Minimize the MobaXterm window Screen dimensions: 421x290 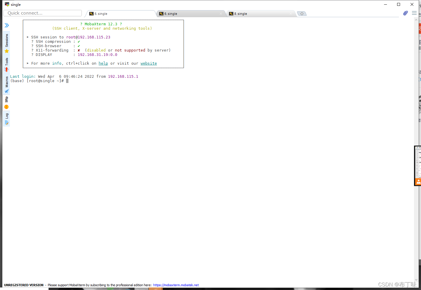pyautogui.click(x=385, y=4)
